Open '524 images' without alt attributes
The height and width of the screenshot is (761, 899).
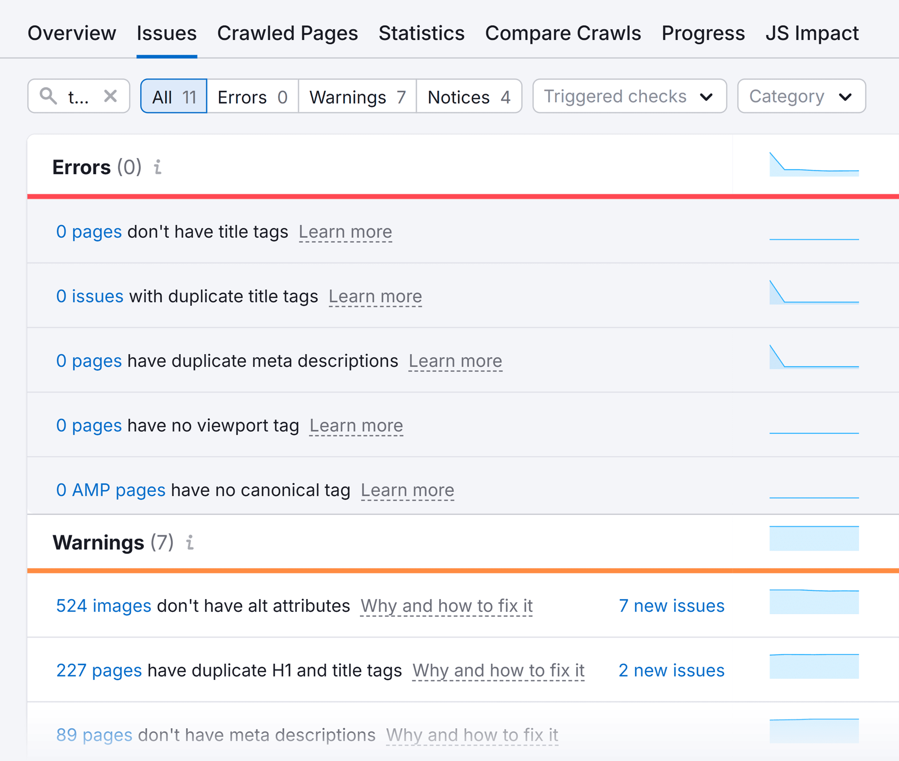click(104, 606)
